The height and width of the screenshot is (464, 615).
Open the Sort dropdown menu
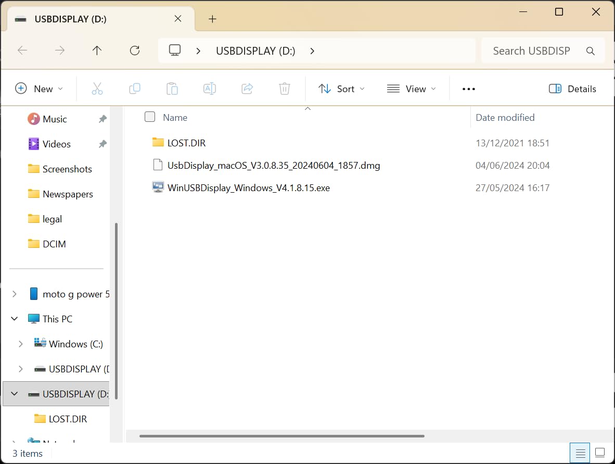341,89
